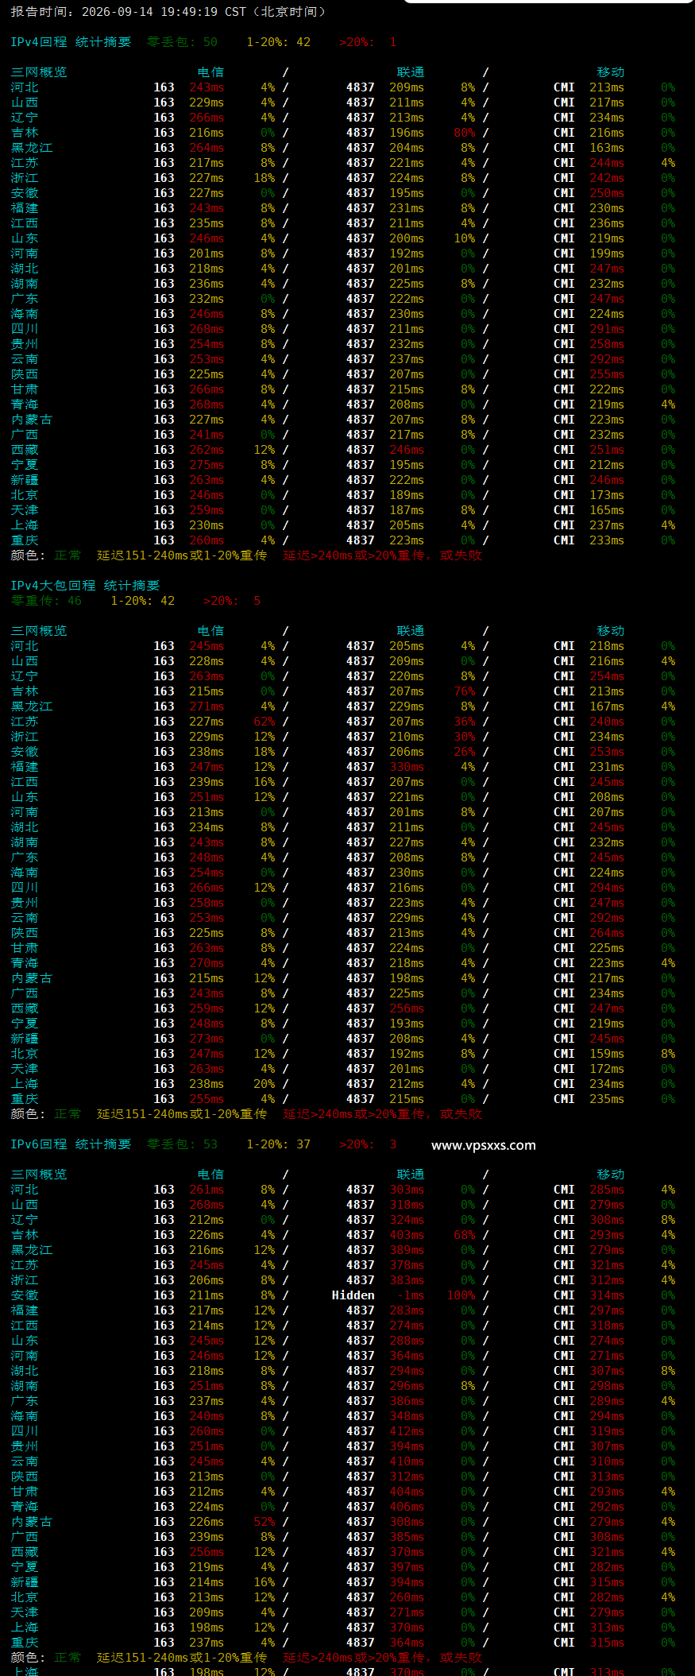
Task: Select the "IPv4回程 统计摘要" section heading
Action: point(71,42)
